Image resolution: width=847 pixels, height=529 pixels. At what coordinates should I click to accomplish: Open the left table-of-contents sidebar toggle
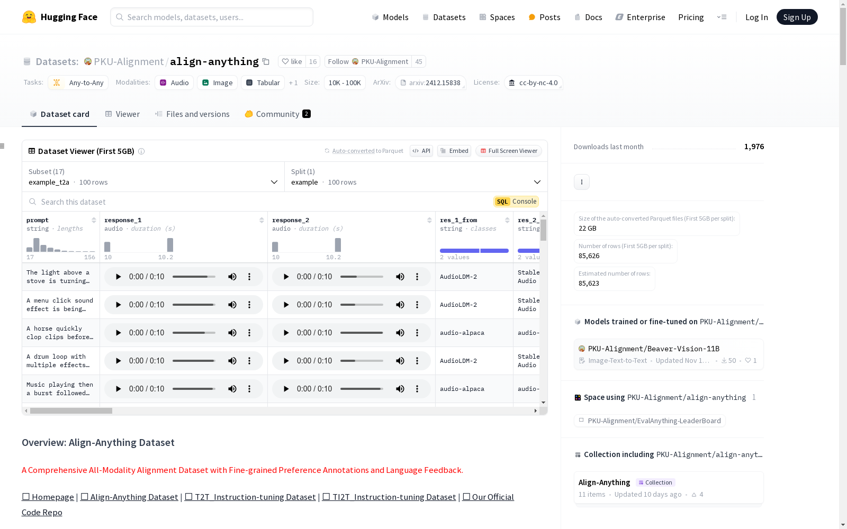3,146
